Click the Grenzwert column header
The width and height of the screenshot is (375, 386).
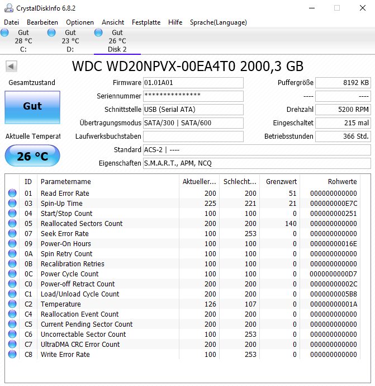pos(280,182)
